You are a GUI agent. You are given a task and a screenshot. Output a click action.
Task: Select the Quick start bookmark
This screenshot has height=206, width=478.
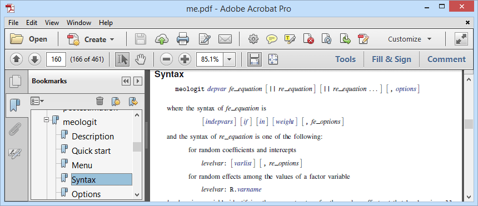[x=91, y=151]
